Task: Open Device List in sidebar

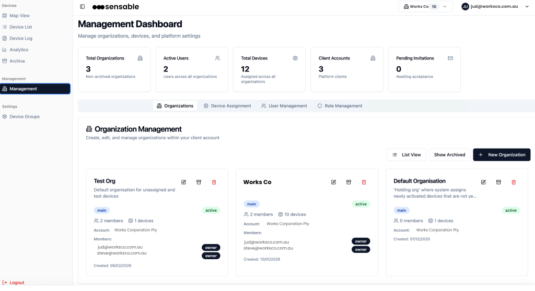Action: pos(21,27)
